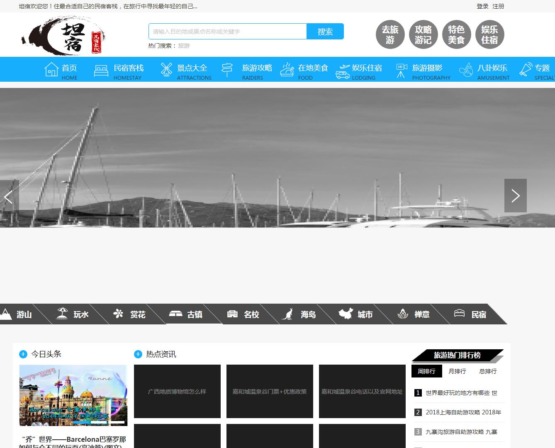Click the megaphone icon for 专题
The image size is (555, 448).
526,69
